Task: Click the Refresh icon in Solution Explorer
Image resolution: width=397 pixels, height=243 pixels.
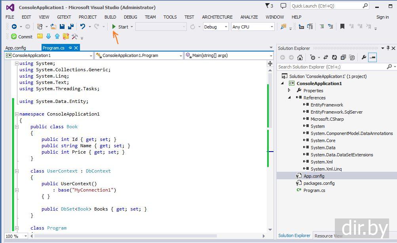Action: [x=334, y=57]
